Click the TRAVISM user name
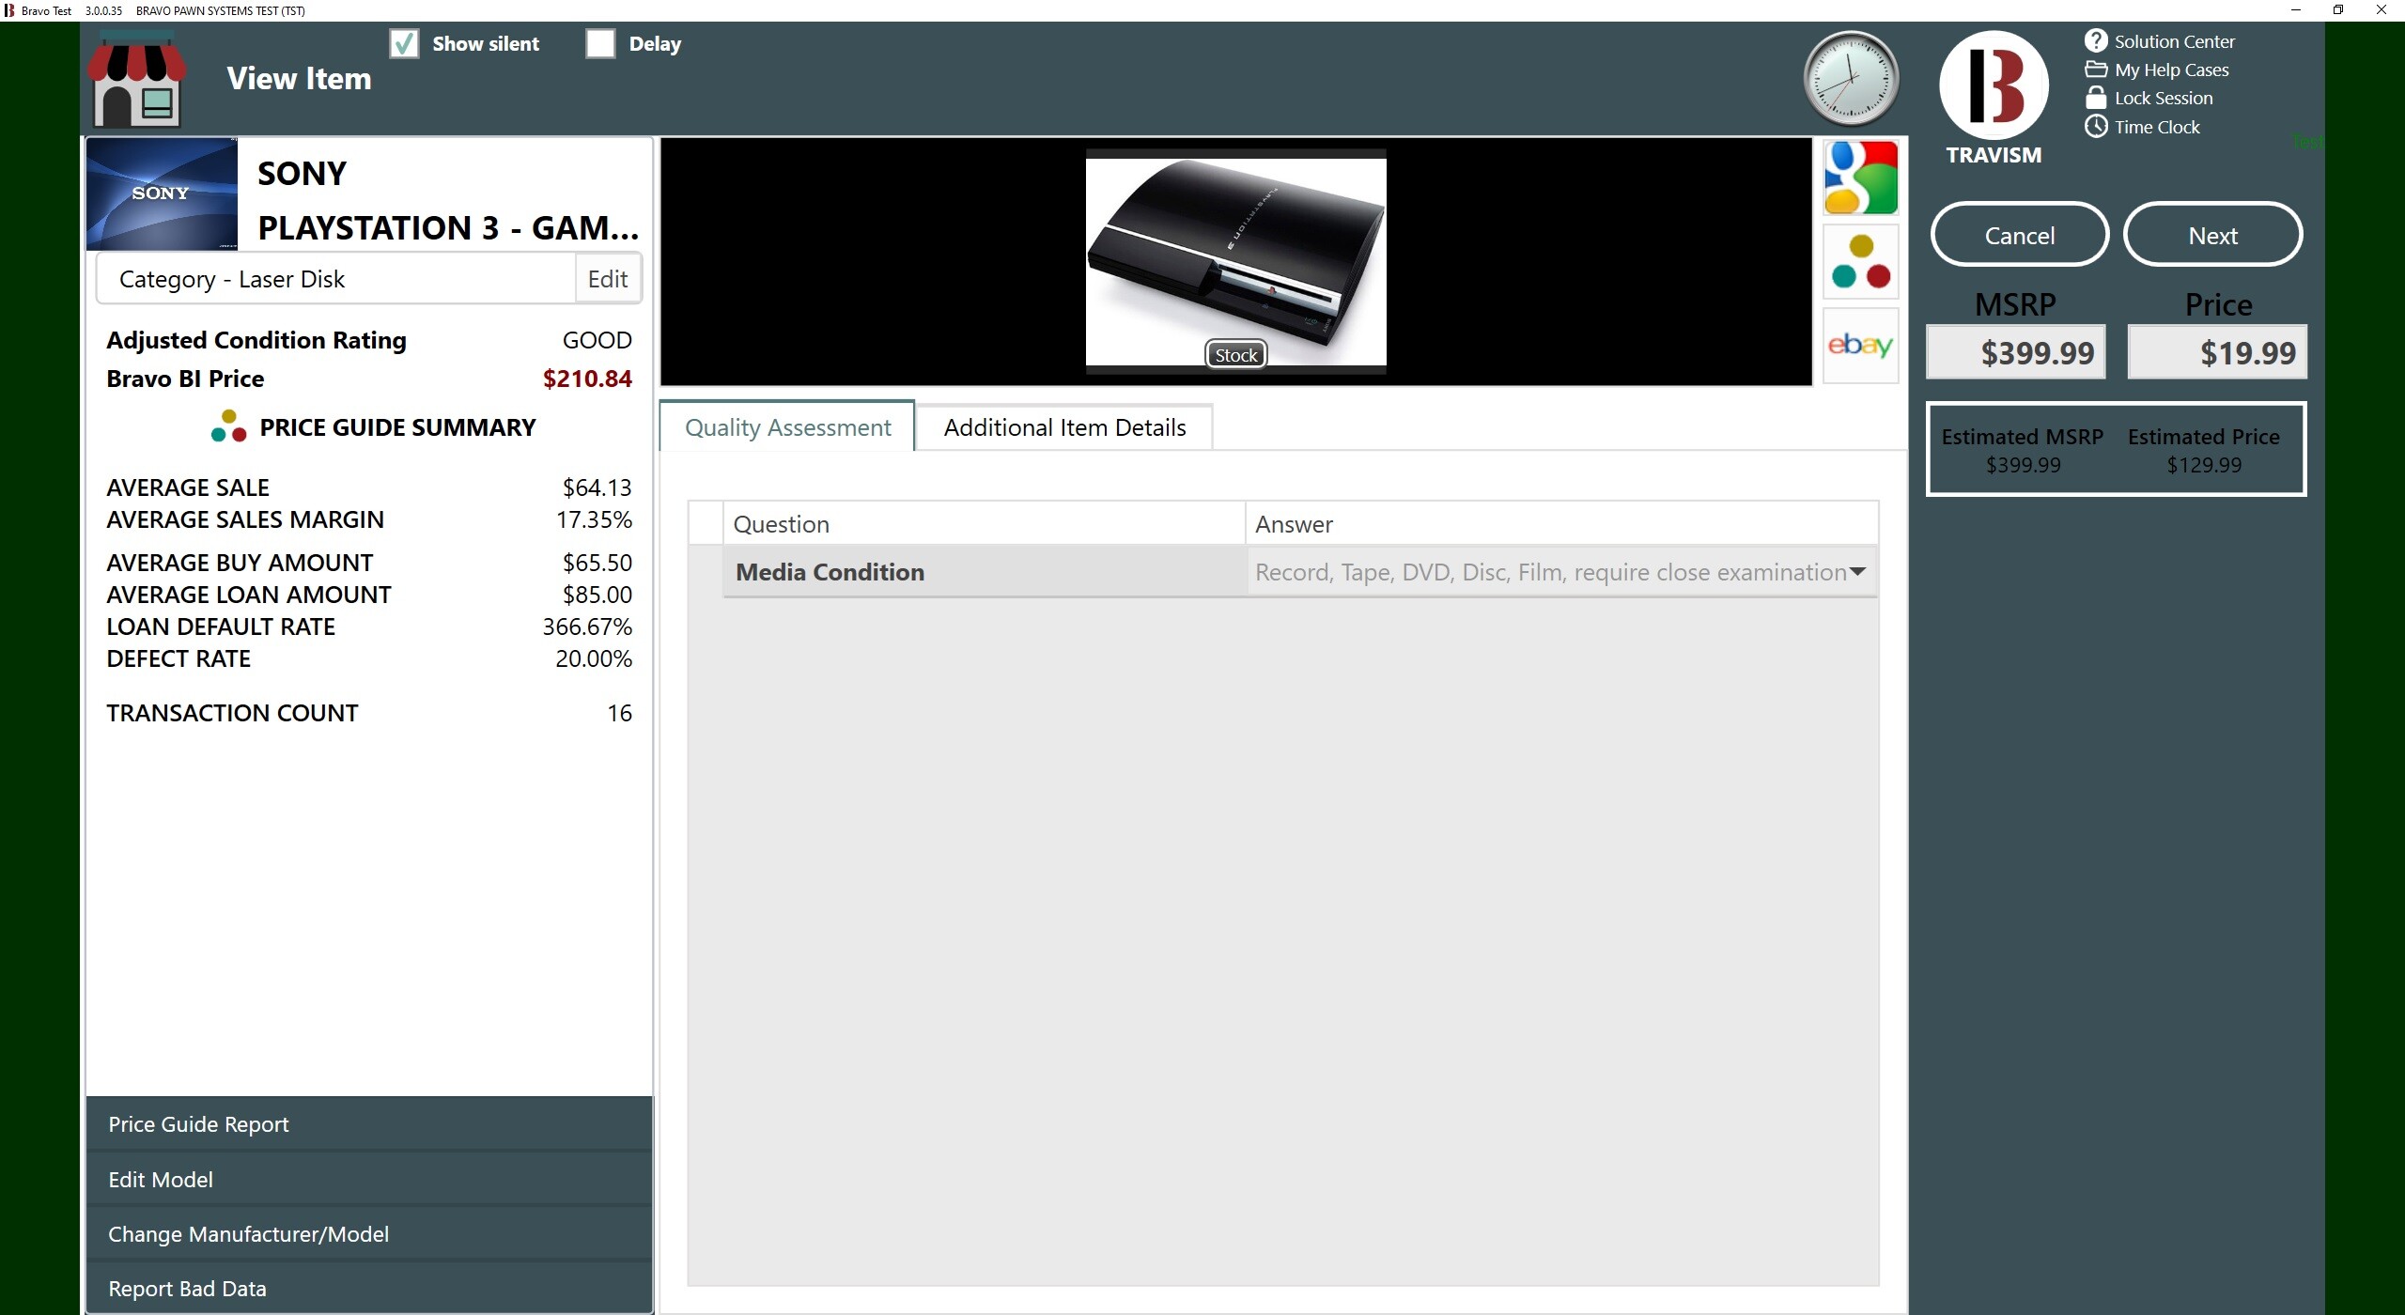 pyautogui.click(x=1994, y=155)
